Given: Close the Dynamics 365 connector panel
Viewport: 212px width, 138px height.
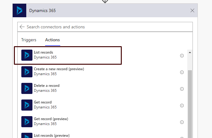Looking at the screenshot, I should pos(192,10).
